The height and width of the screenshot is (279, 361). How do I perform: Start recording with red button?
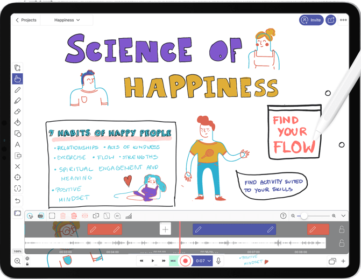point(185,261)
